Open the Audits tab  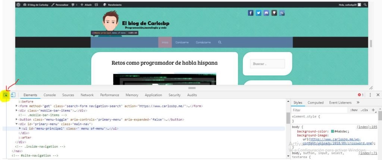click(x=192, y=95)
